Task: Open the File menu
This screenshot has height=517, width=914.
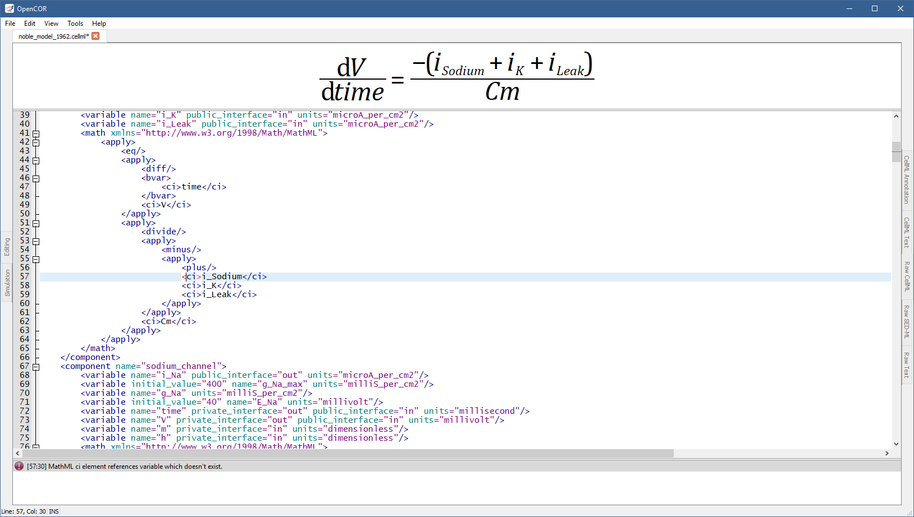Action: pos(10,24)
